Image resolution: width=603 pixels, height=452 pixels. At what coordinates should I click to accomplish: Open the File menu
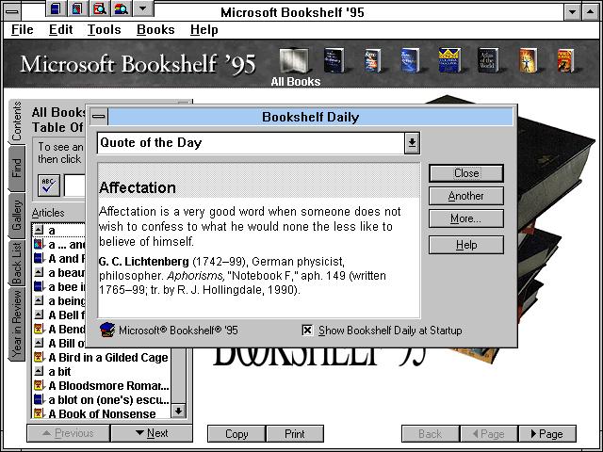click(23, 29)
